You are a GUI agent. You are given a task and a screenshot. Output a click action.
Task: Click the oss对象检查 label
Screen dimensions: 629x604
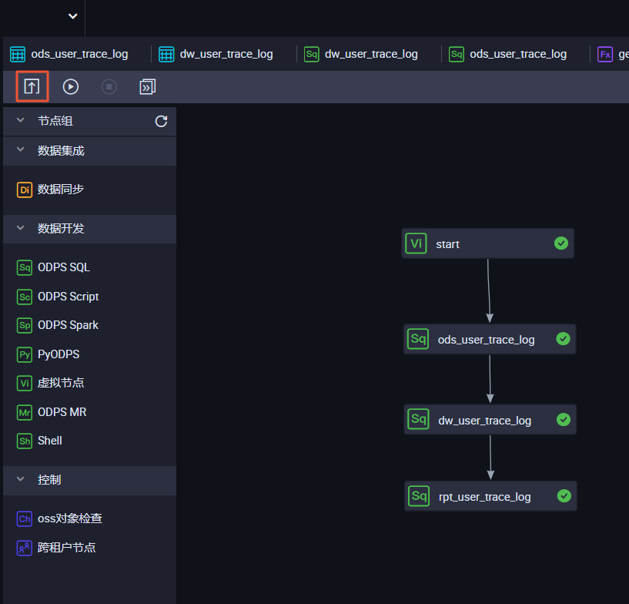click(x=70, y=518)
